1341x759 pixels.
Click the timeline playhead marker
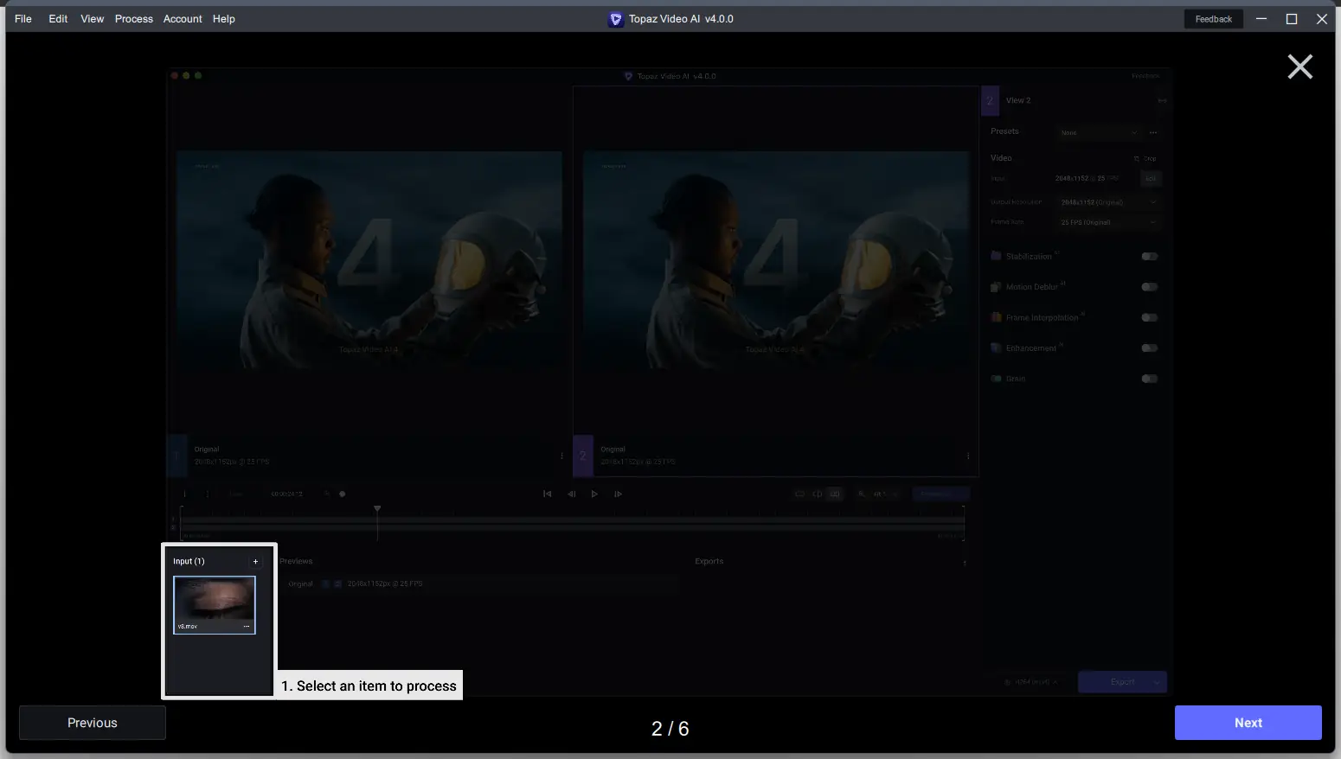click(x=377, y=509)
